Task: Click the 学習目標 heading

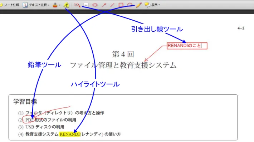Action: (25, 101)
